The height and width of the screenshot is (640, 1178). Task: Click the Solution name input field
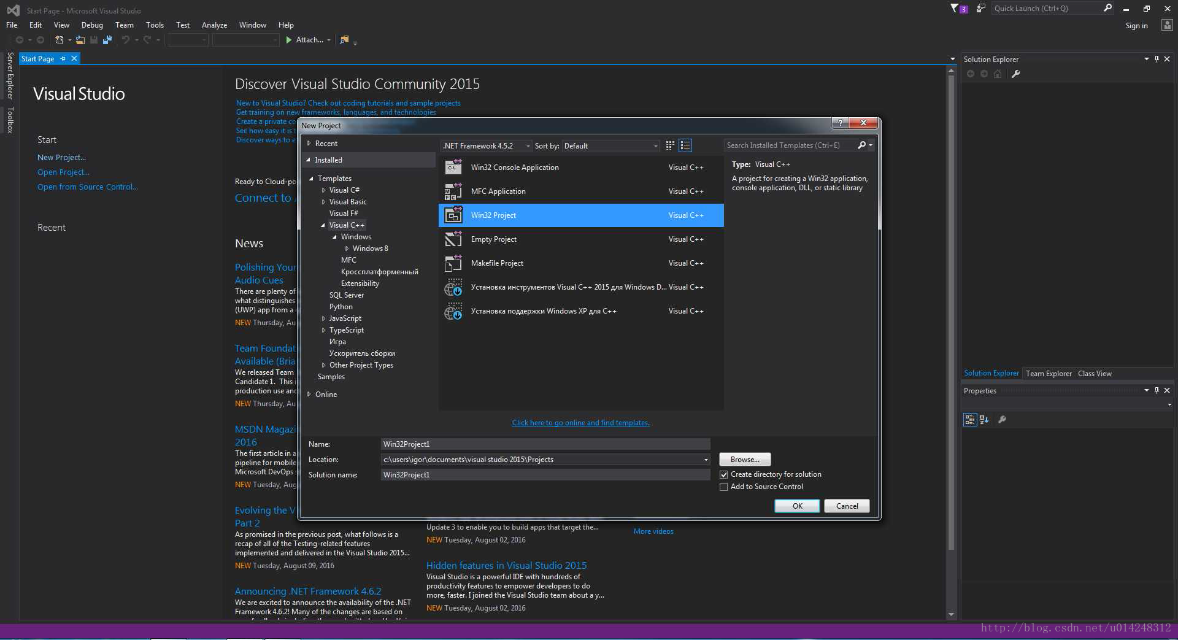(545, 475)
